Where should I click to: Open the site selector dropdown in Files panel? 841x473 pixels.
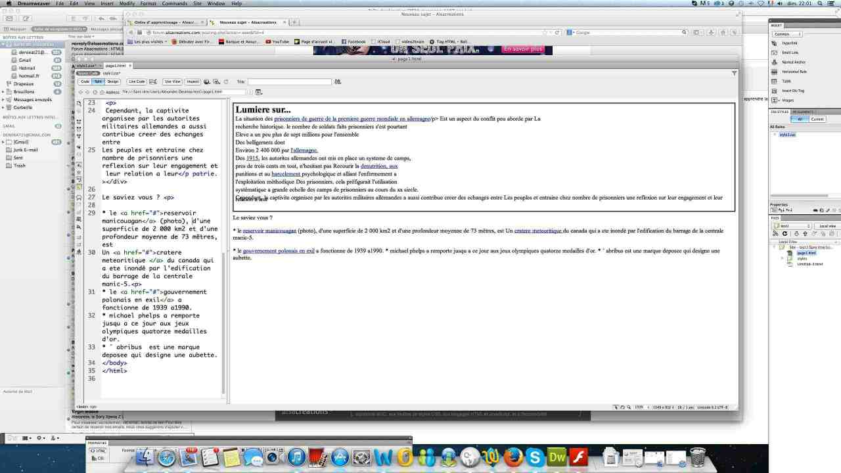pyautogui.click(x=790, y=226)
